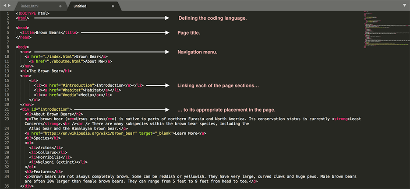Click the next tab right arrow
Viewport: 410px width, 189px height.
click(x=9, y=5)
